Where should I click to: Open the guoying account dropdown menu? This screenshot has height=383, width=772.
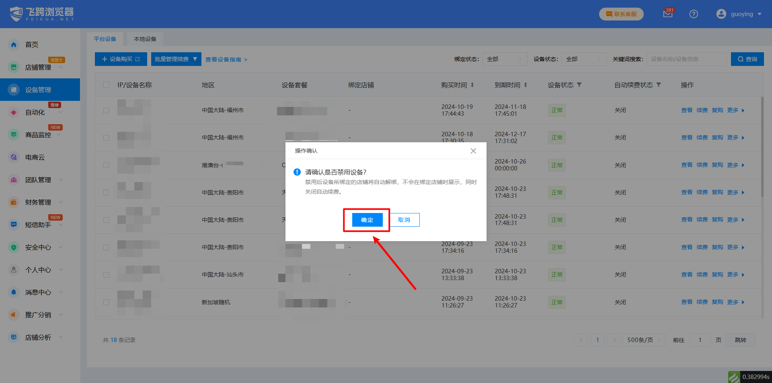point(739,14)
